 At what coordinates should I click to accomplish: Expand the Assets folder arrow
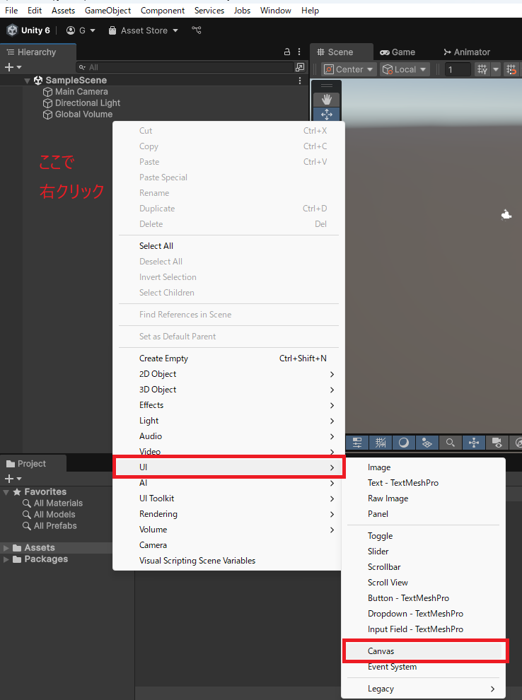coord(6,548)
